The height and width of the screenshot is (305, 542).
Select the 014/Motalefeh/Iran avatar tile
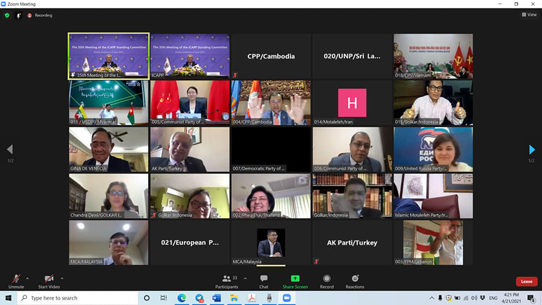pyautogui.click(x=352, y=103)
